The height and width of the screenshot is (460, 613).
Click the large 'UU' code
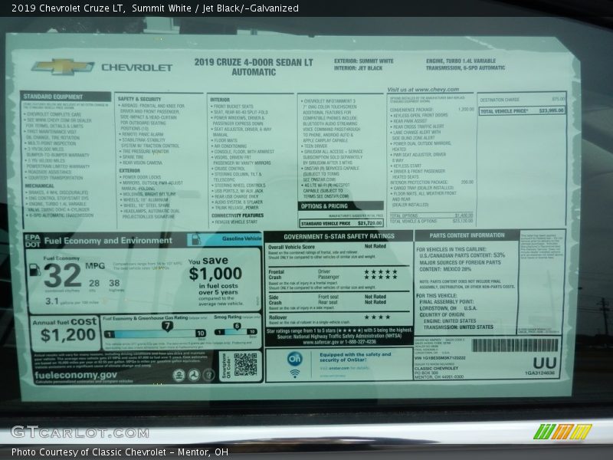545,363
